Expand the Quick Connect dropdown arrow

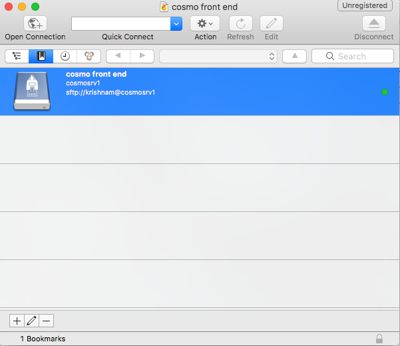coord(176,24)
